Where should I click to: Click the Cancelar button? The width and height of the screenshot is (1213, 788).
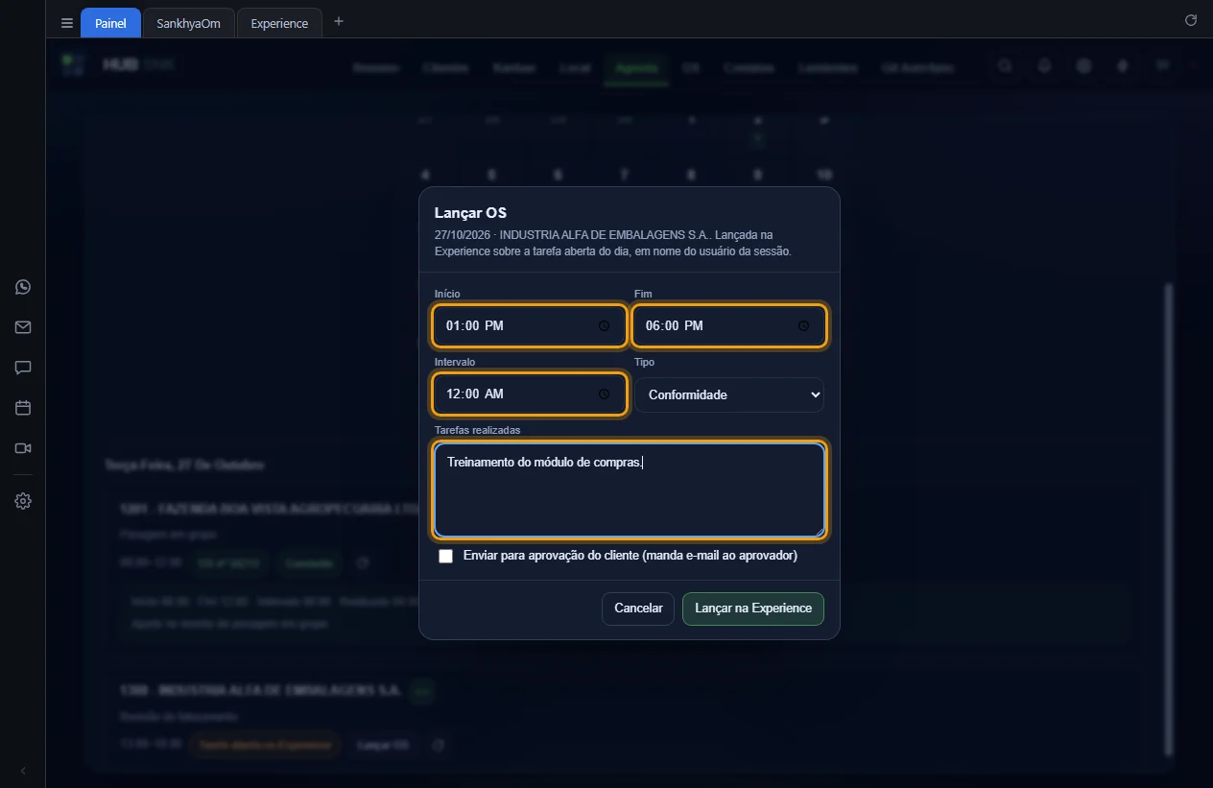point(638,609)
